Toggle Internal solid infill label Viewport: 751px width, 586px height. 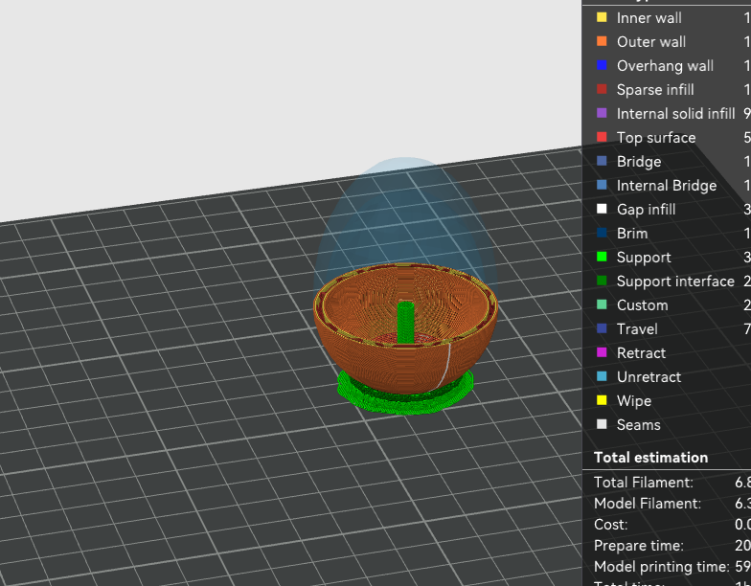point(676,114)
